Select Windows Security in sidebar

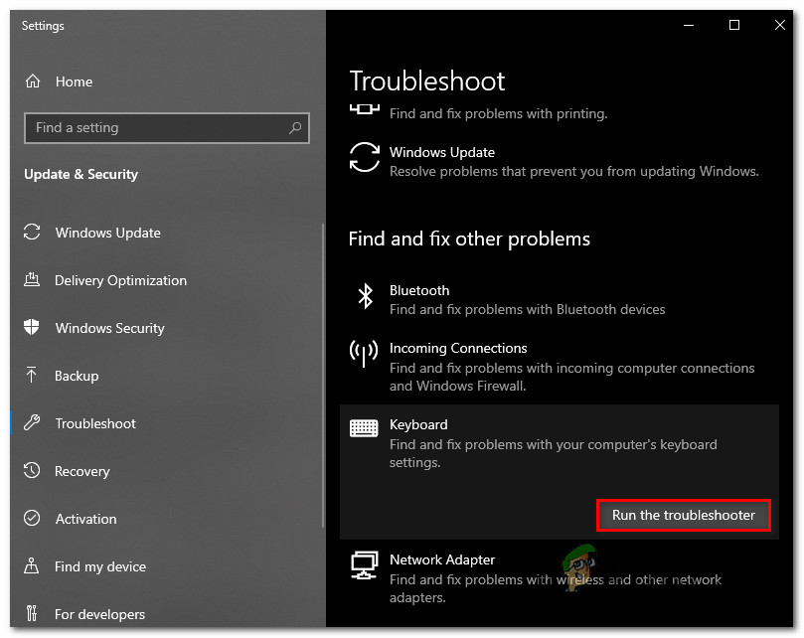pyautogui.click(x=109, y=328)
